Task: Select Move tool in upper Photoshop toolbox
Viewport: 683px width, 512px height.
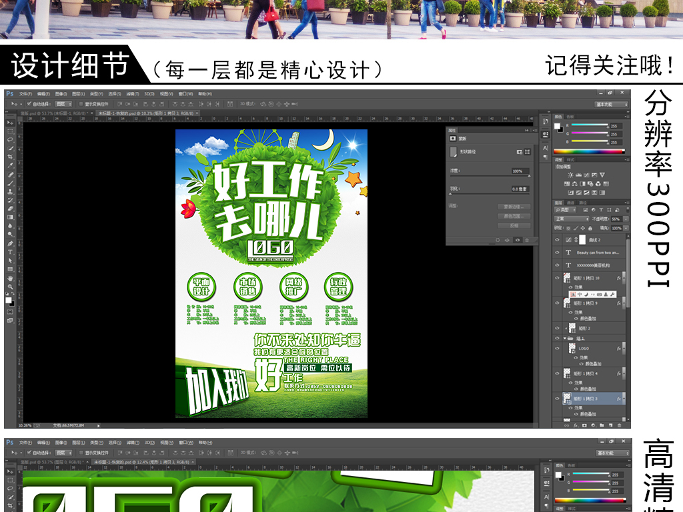Action: click(10, 123)
